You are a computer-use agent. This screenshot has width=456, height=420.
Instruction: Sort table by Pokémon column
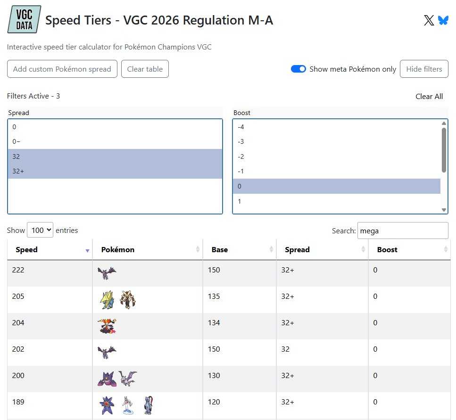click(x=148, y=250)
